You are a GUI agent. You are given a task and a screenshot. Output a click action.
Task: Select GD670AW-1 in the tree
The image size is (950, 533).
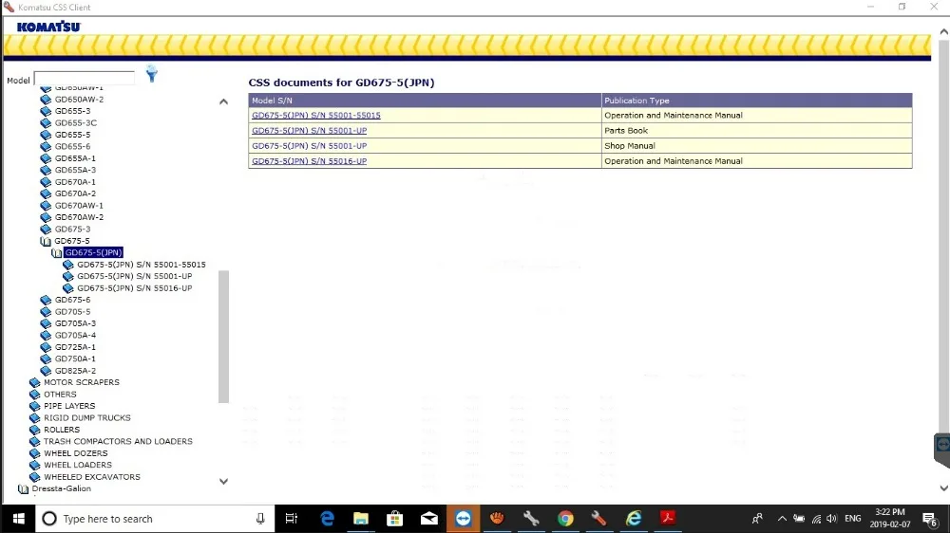click(x=79, y=205)
